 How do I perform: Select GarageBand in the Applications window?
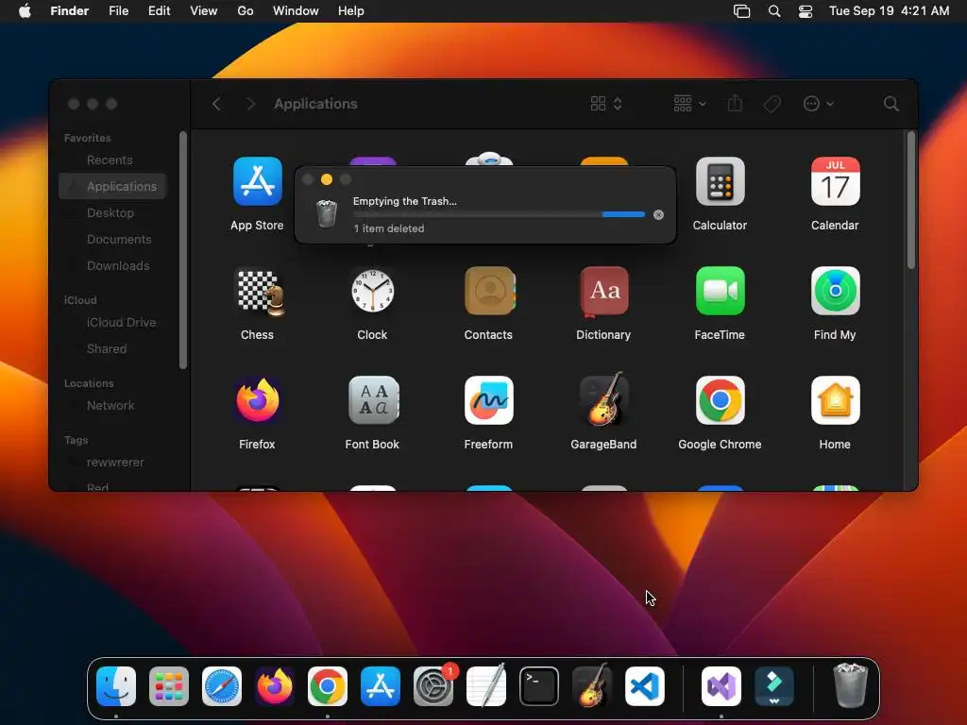point(603,399)
